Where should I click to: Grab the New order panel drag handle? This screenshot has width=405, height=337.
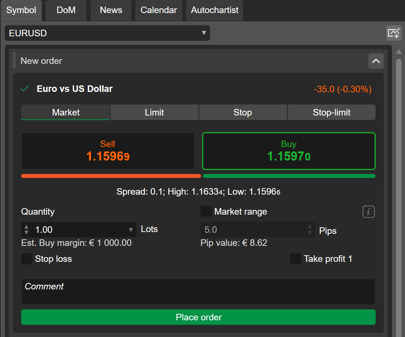click(14, 60)
